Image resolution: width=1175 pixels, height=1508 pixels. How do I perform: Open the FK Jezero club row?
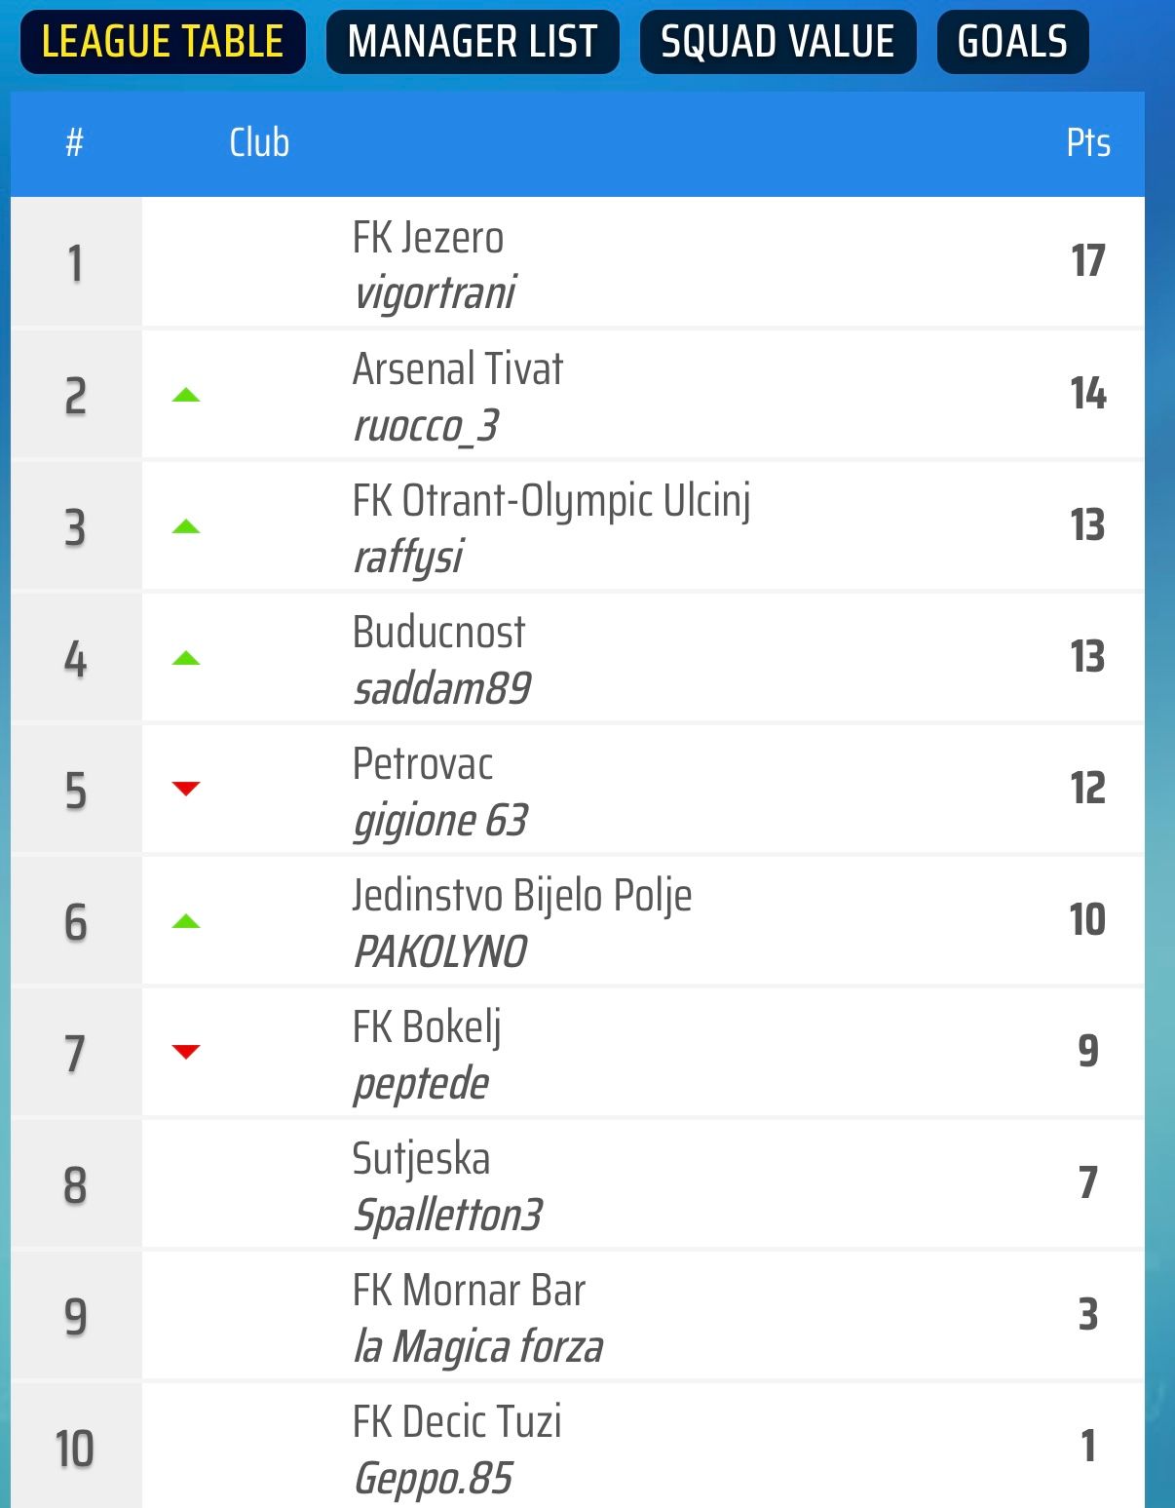point(578,263)
